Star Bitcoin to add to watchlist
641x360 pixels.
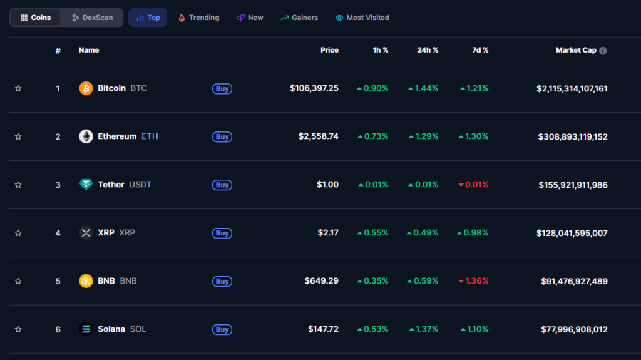coord(18,88)
